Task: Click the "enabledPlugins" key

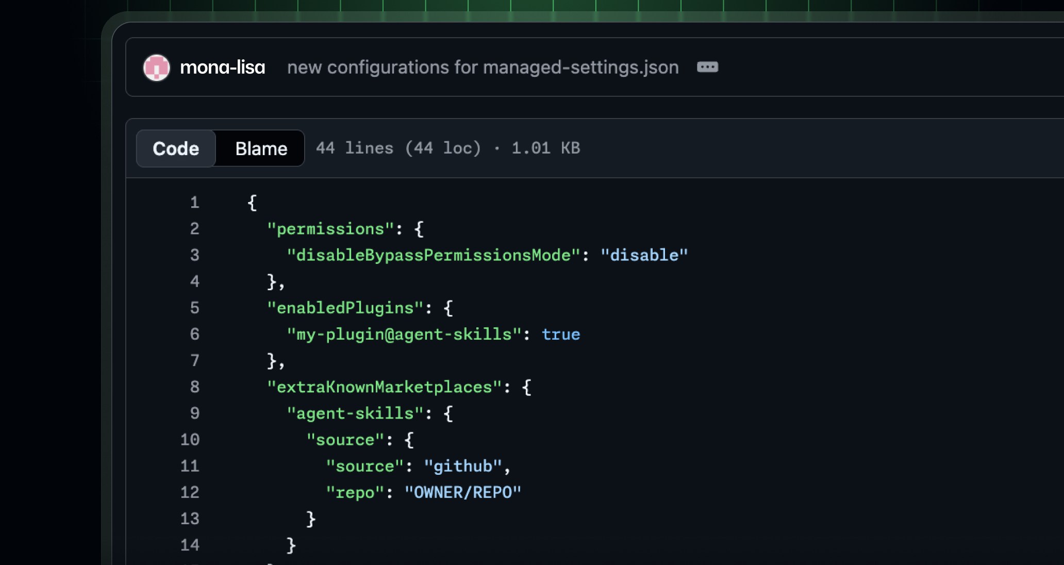Action: (x=345, y=308)
